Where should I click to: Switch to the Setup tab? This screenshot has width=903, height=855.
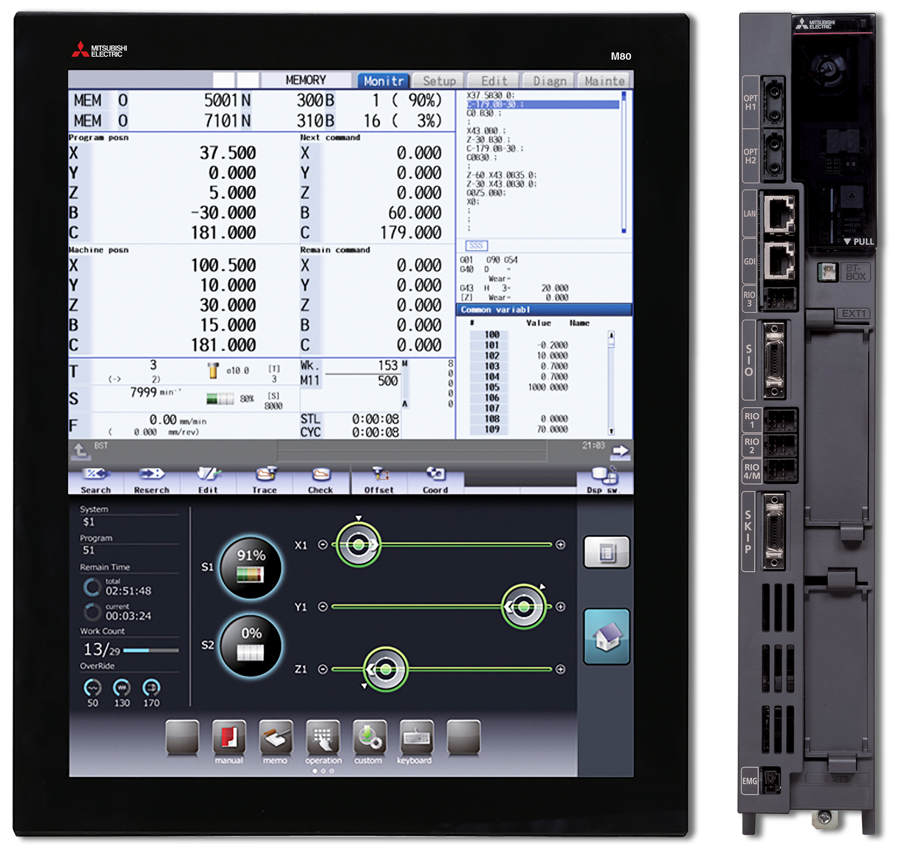coord(439,81)
